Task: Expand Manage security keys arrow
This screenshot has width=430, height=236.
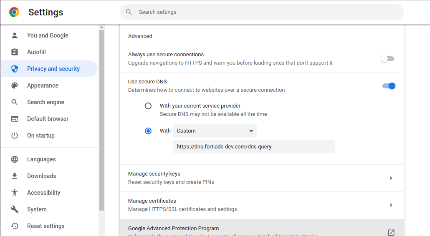Action: pos(391,178)
